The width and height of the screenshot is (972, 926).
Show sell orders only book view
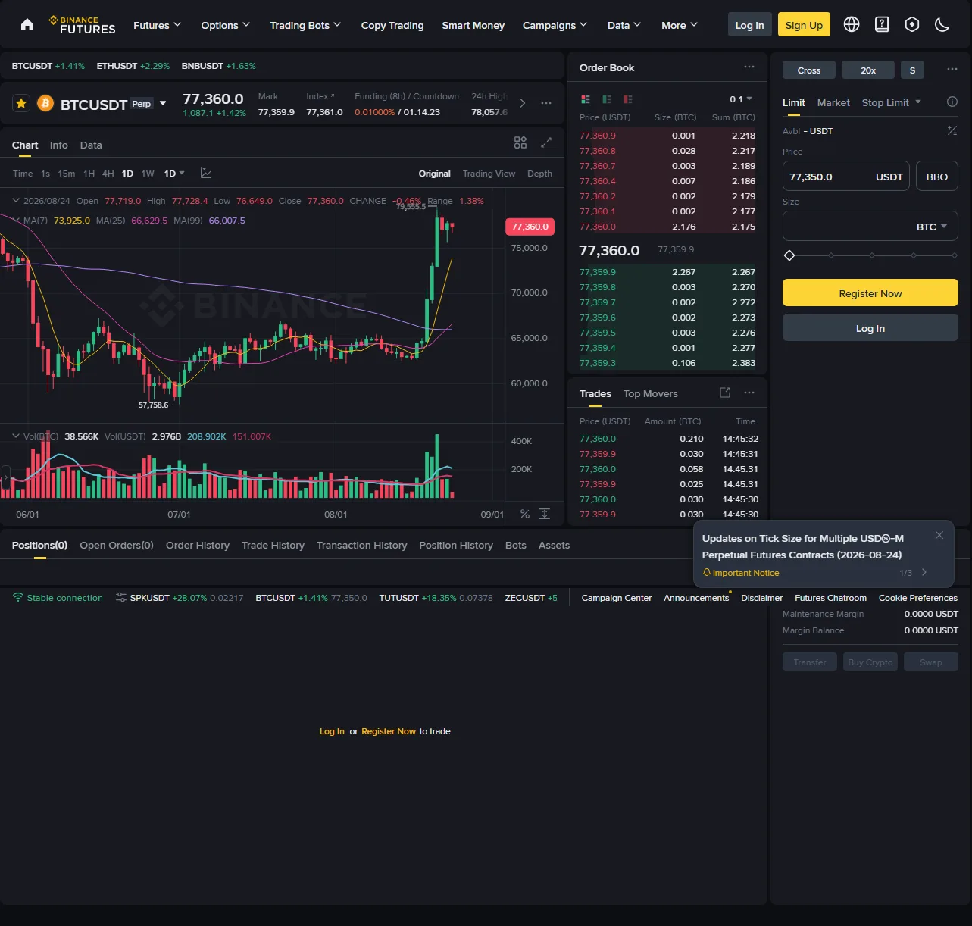(x=628, y=99)
